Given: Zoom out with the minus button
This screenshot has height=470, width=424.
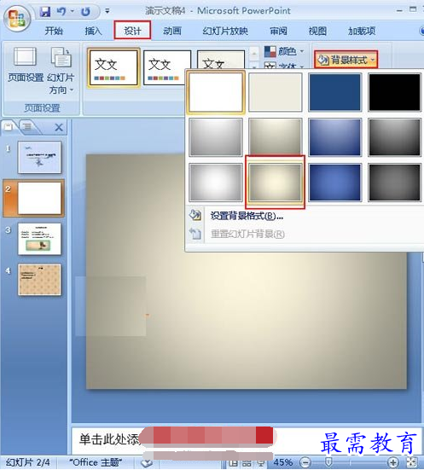Looking at the screenshot, I should (x=305, y=462).
